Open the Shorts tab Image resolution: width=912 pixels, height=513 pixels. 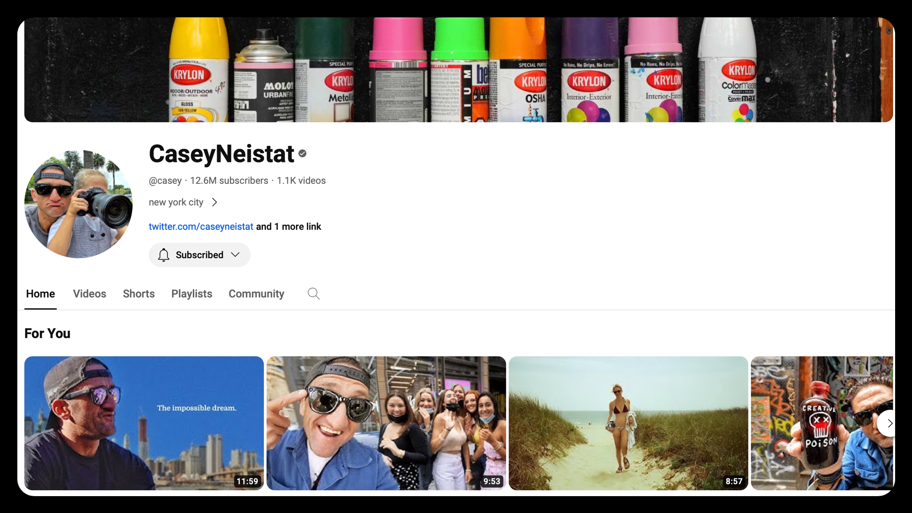pyautogui.click(x=139, y=294)
